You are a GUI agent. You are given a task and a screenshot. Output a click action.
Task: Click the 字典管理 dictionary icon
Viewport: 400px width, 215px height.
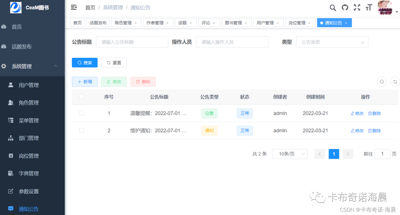(11, 173)
